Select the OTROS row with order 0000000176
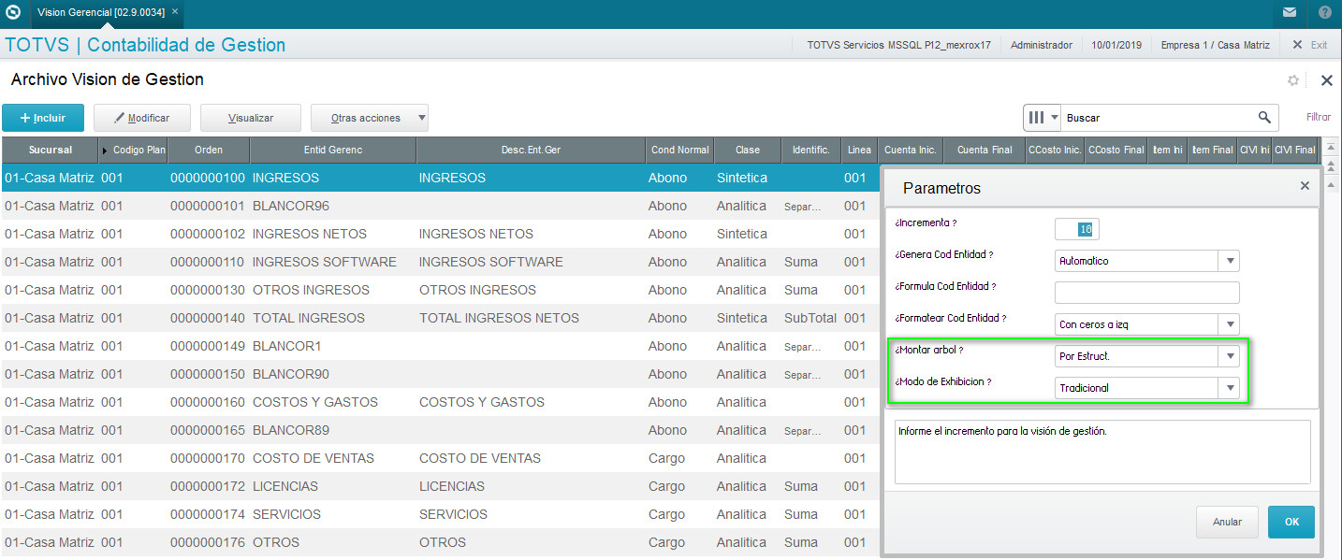 [x=440, y=542]
